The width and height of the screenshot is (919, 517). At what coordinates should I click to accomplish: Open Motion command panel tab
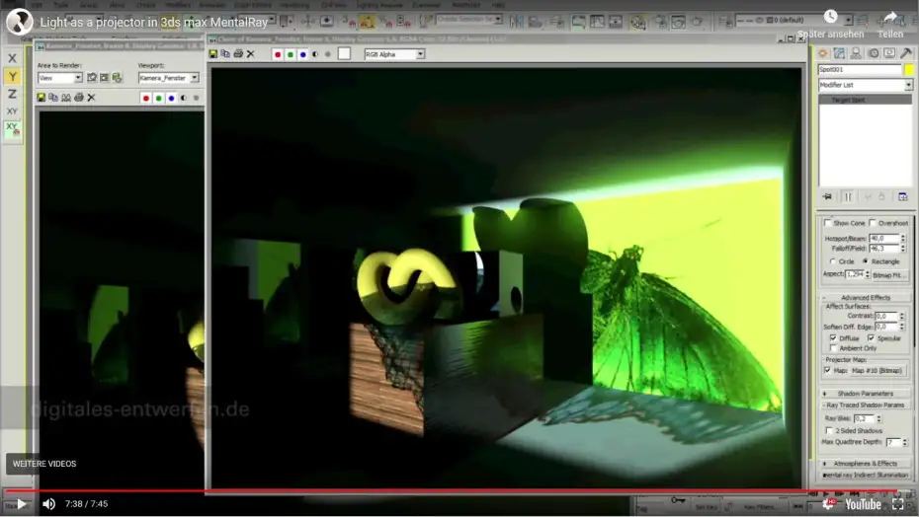[874, 53]
